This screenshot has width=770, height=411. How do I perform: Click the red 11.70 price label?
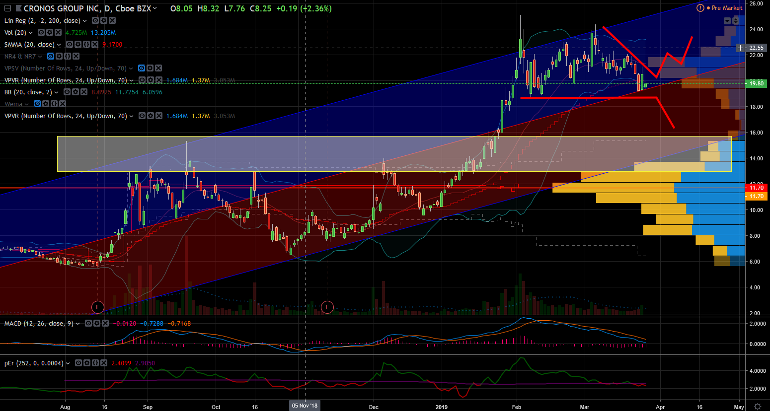(757, 188)
